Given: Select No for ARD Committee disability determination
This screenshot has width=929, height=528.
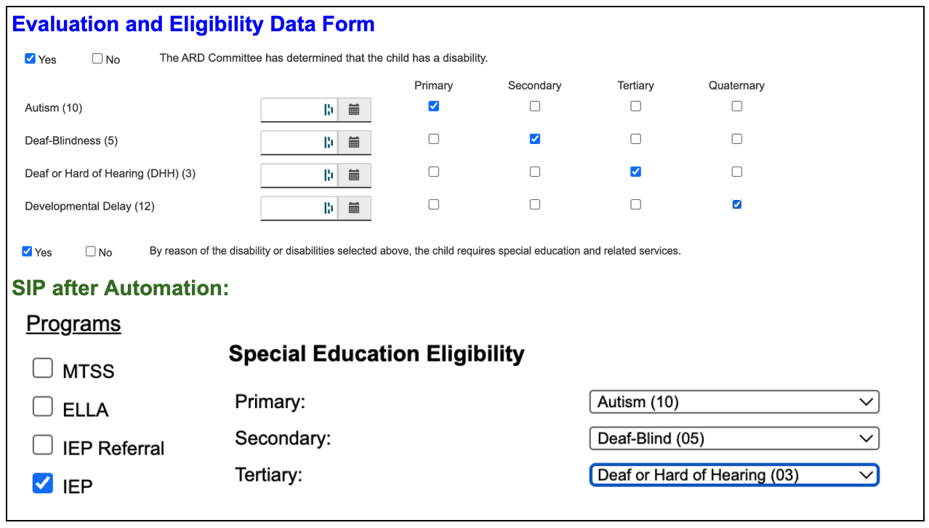Looking at the screenshot, I should (x=97, y=59).
